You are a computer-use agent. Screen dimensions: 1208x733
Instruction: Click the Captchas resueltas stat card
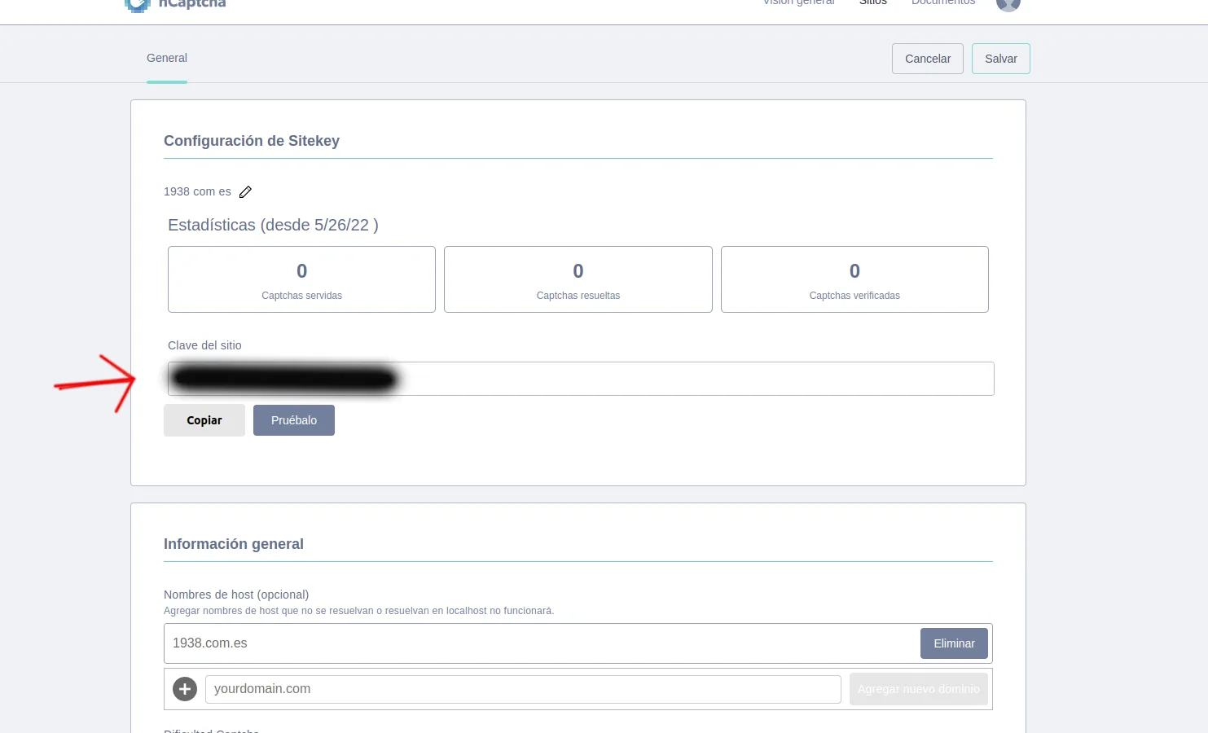tap(578, 279)
